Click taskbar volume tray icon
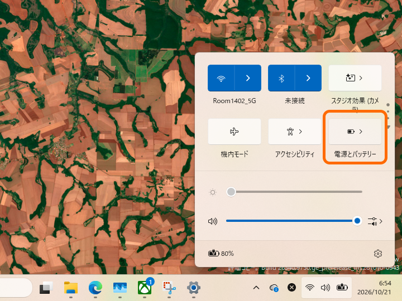402x301 pixels. pyautogui.click(x=326, y=288)
